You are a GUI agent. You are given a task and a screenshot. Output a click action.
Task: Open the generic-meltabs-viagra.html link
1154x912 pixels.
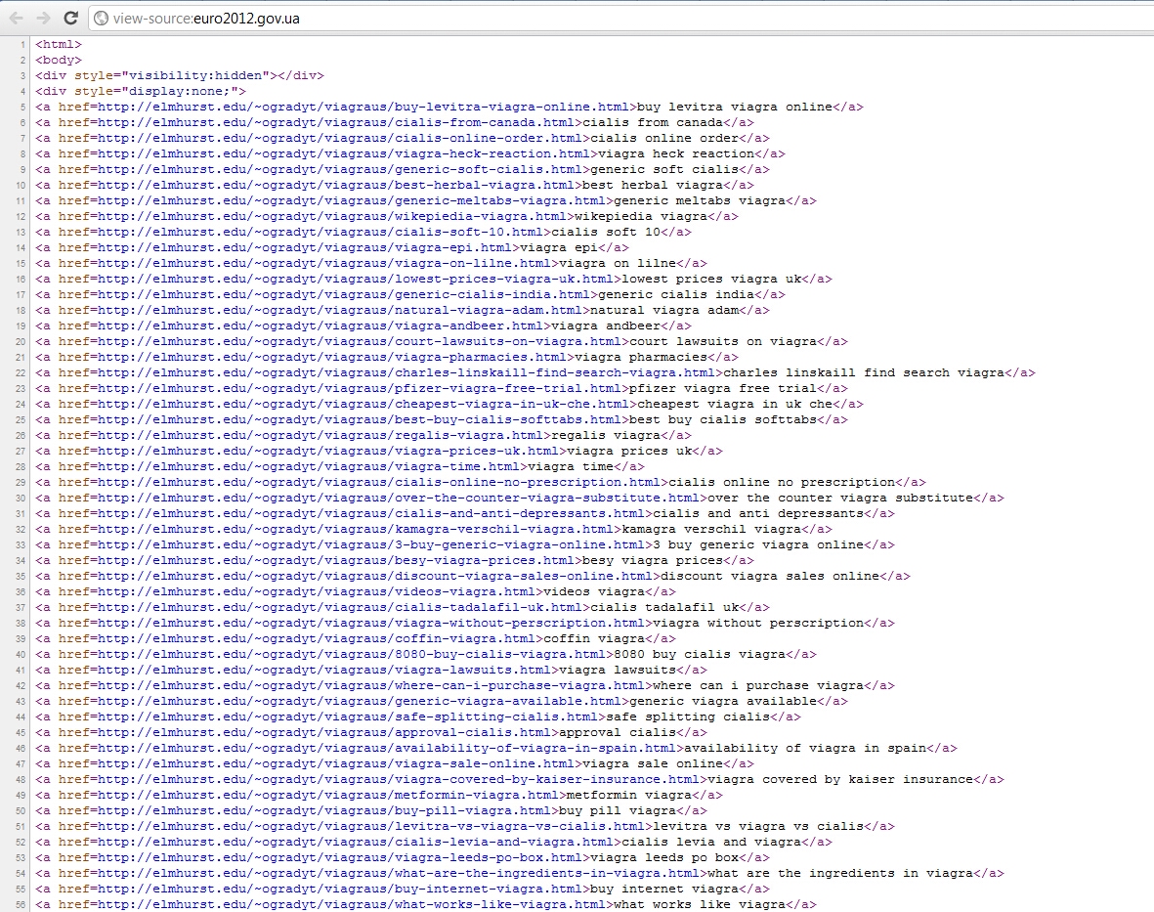point(351,201)
